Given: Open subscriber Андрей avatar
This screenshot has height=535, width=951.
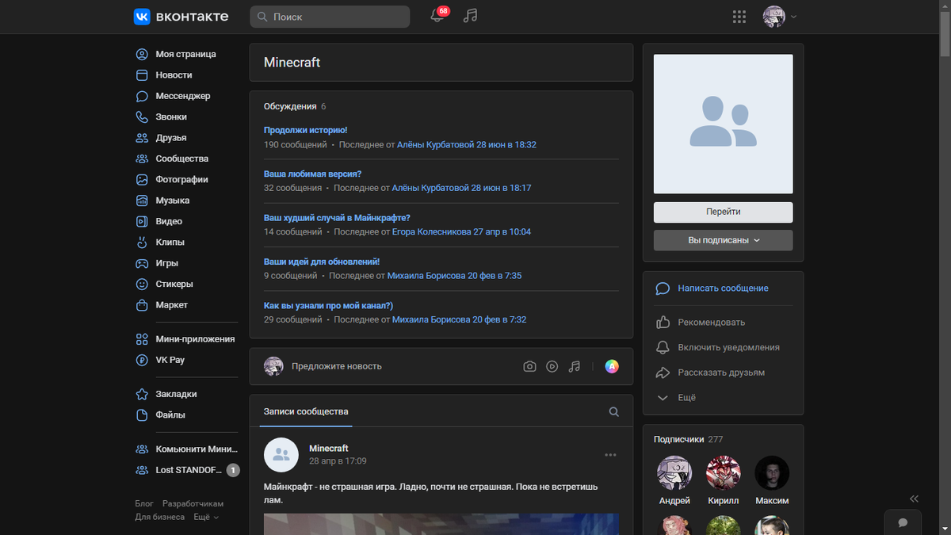Looking at the screenshot, I should (x=674, y=473).
